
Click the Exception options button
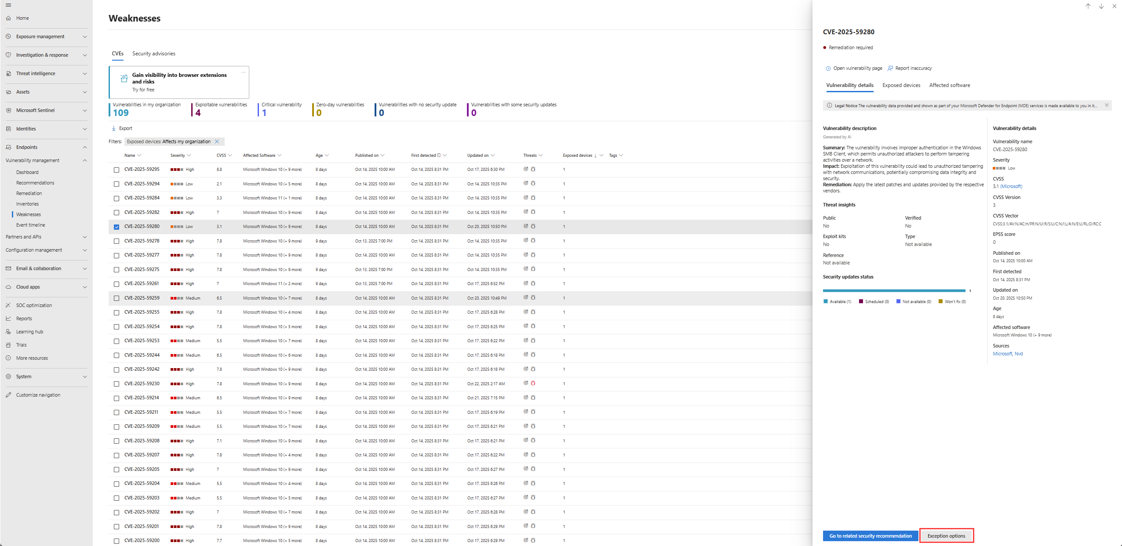coord(946,536)
